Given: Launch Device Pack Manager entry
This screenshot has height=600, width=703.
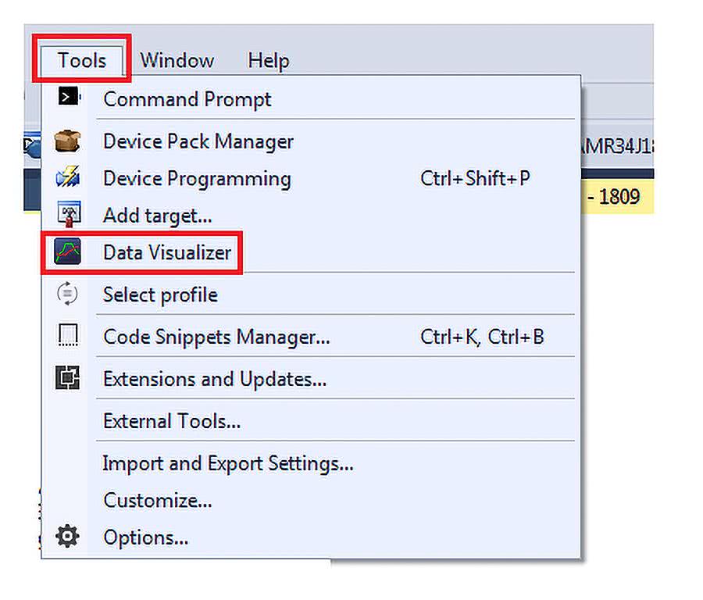Looking at the screenshot, I should click(198, 141).
